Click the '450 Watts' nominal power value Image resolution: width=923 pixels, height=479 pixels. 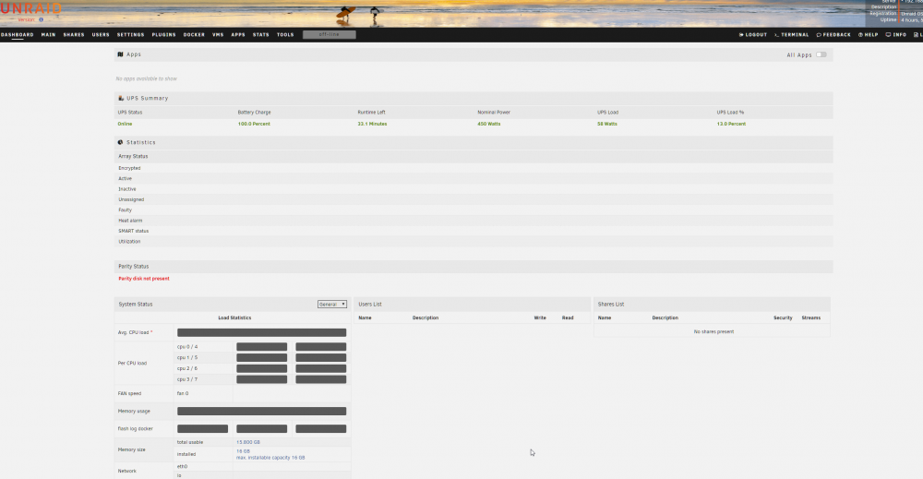[488, 124]
